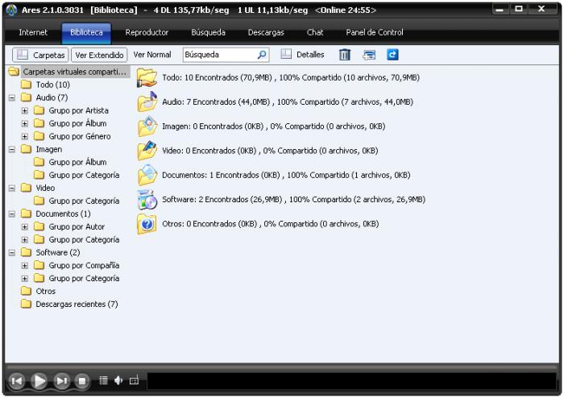Expand Grupo por Género under Audio
The width and height of the screenshot is (564, 398).
pos(24,137)
